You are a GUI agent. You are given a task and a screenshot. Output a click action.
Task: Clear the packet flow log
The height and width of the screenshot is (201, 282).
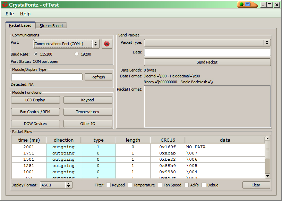[x=256, y=185]
